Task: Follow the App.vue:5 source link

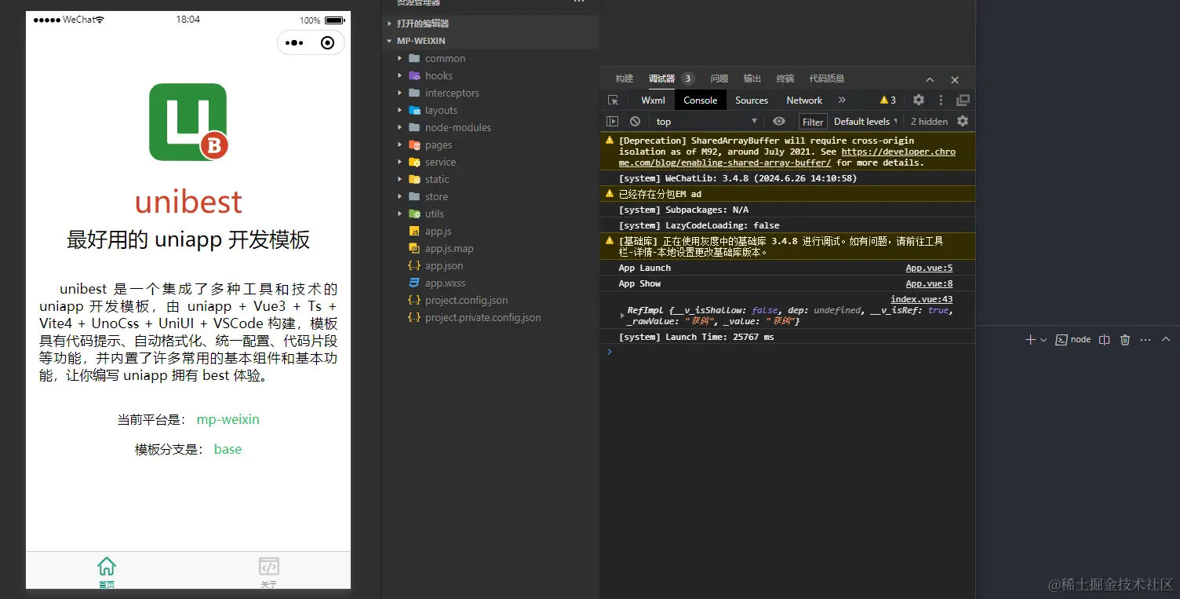Action: [x=929, y=268]
